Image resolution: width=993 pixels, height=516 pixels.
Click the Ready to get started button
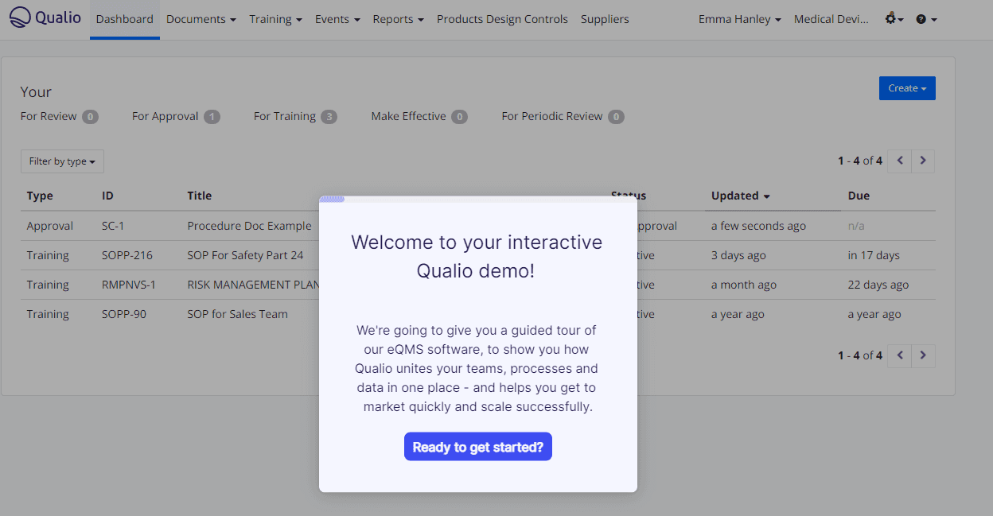(477, 446)
